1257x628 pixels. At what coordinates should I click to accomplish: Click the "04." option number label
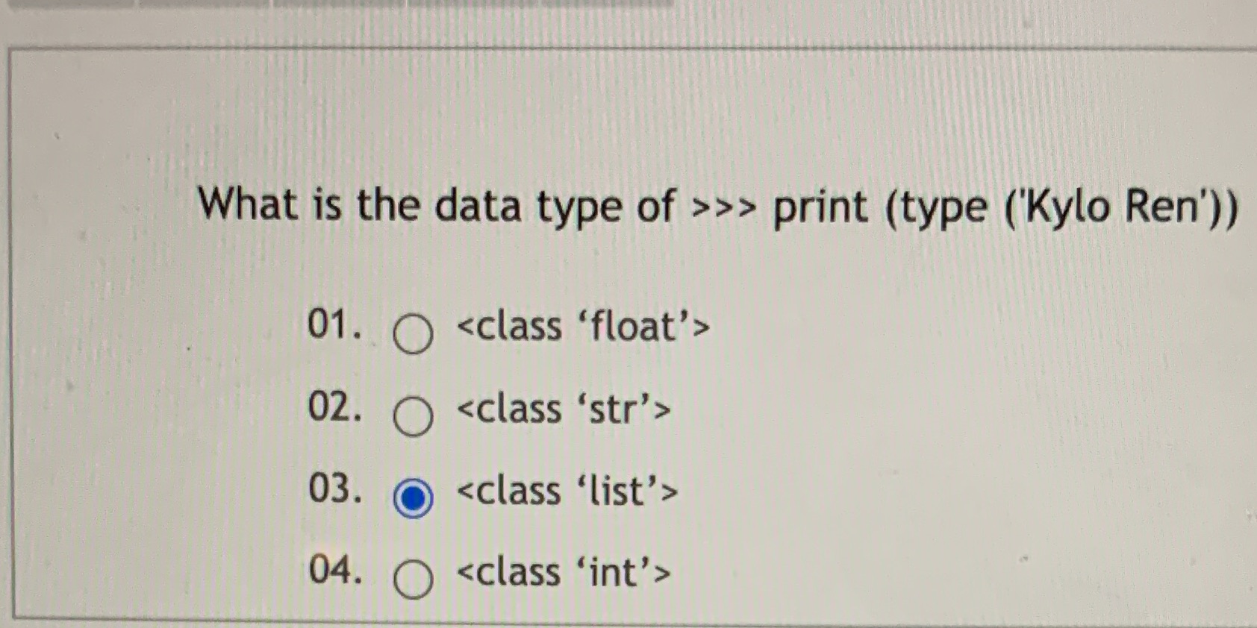coord(336,571)
